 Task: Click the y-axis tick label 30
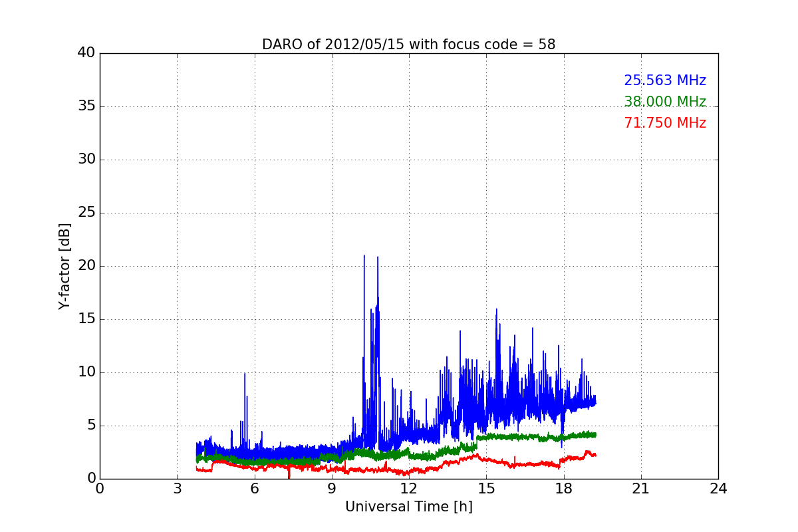[x=86, y=160]
